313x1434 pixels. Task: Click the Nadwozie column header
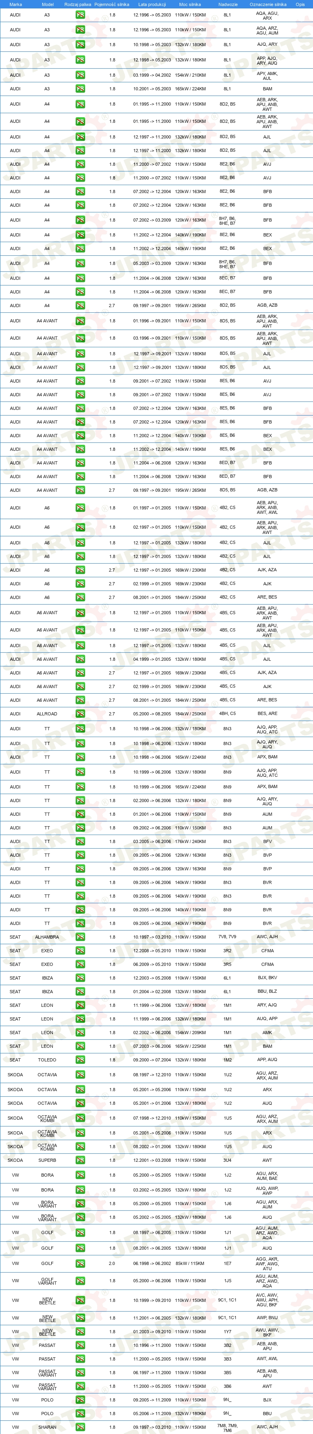(x=227, y=4)
